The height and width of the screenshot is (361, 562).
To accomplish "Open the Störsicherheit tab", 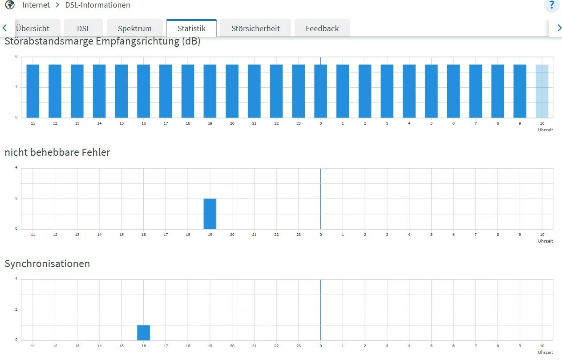I will [x=255, y=28].
